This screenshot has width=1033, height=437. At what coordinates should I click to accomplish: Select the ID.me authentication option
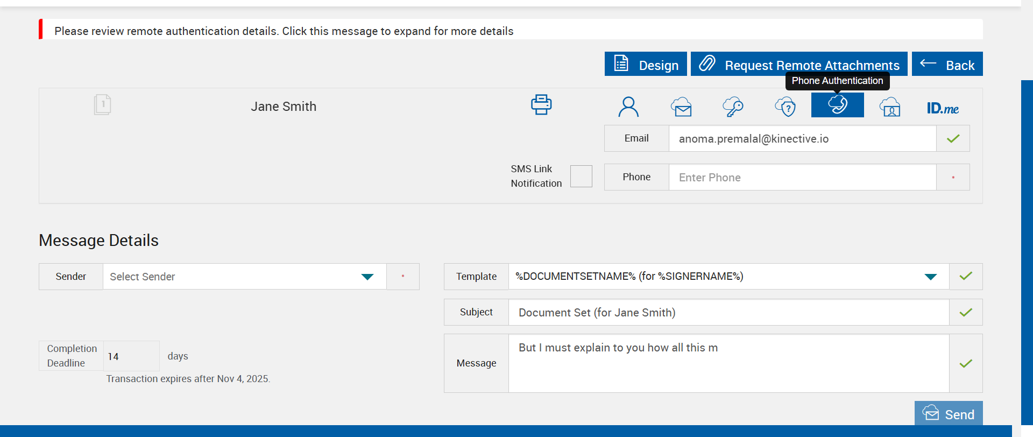pyautogui.click(x=943, y=108)
